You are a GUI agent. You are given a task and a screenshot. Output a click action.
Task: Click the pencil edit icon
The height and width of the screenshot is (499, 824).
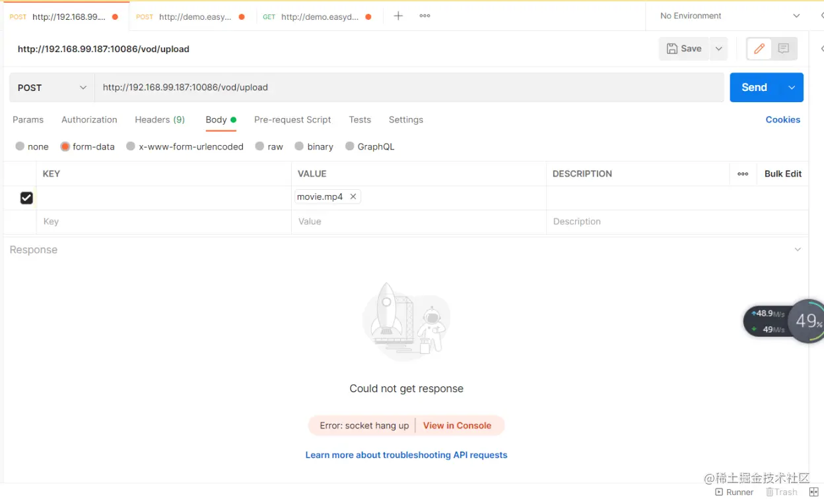point(759,48)
